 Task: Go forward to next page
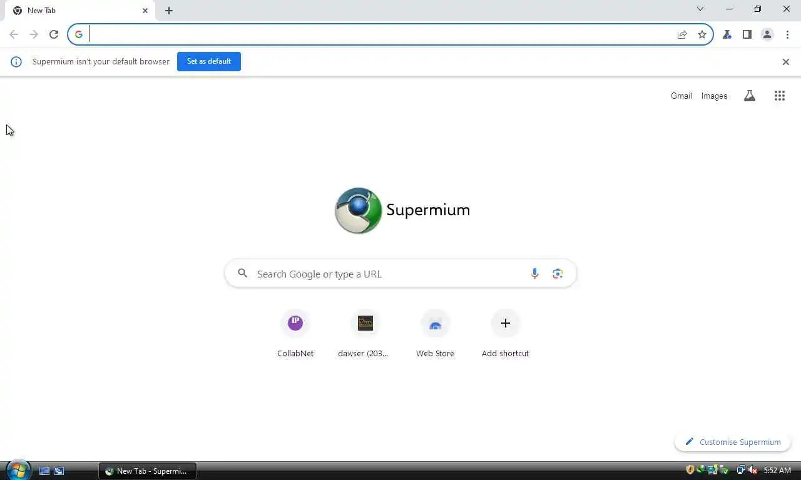tap(34, 34)
